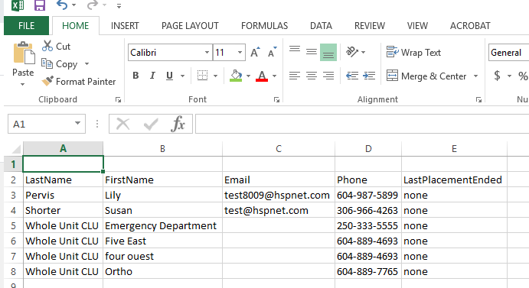Switch to the FORMULAS ribbon tab
529x288 pixels.
click(265, 26)
